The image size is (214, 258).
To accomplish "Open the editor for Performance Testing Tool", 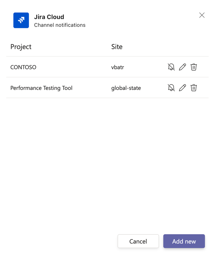I will point(182,88).
